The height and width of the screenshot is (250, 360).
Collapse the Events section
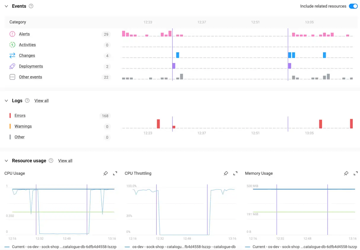(x=6, y=6)
